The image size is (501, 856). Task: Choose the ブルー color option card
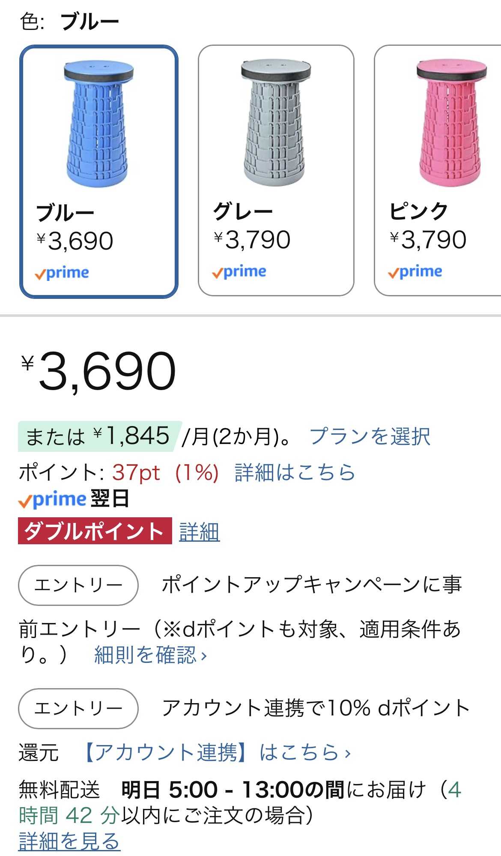pyautogui.click(x=98, y=171)
